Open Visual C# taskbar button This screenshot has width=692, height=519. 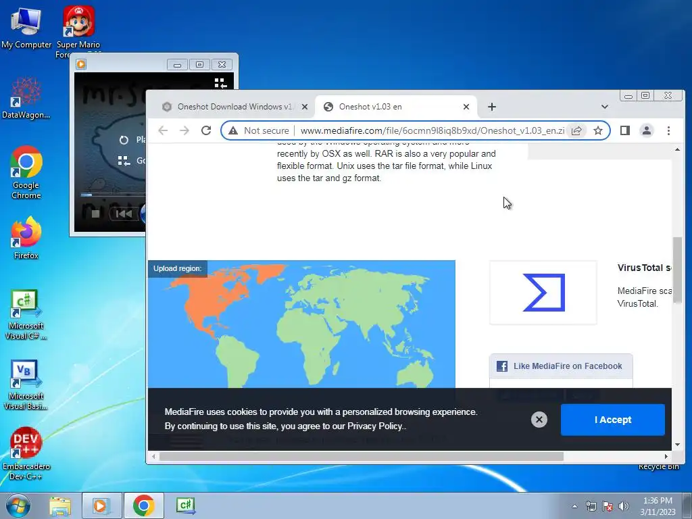(185, 505)
